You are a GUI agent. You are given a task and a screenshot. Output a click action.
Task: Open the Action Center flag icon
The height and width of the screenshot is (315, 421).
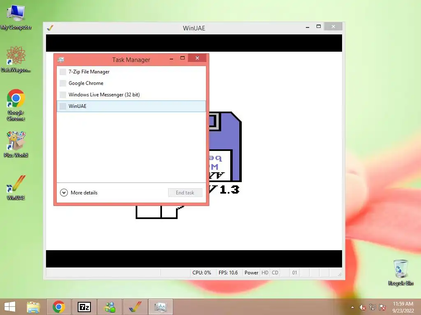pos(382,307)
